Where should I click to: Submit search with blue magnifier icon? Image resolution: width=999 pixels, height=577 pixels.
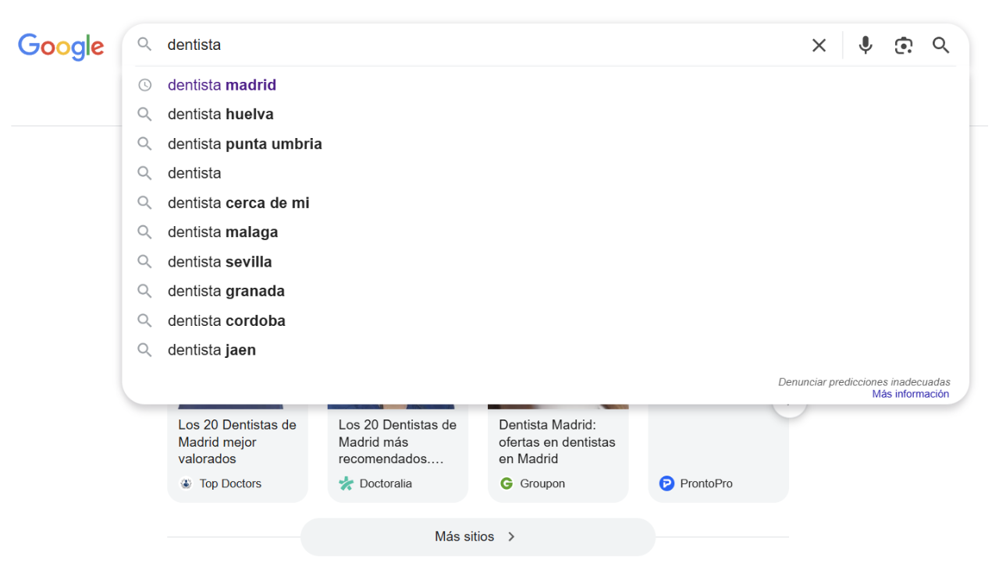click(941, 45)
